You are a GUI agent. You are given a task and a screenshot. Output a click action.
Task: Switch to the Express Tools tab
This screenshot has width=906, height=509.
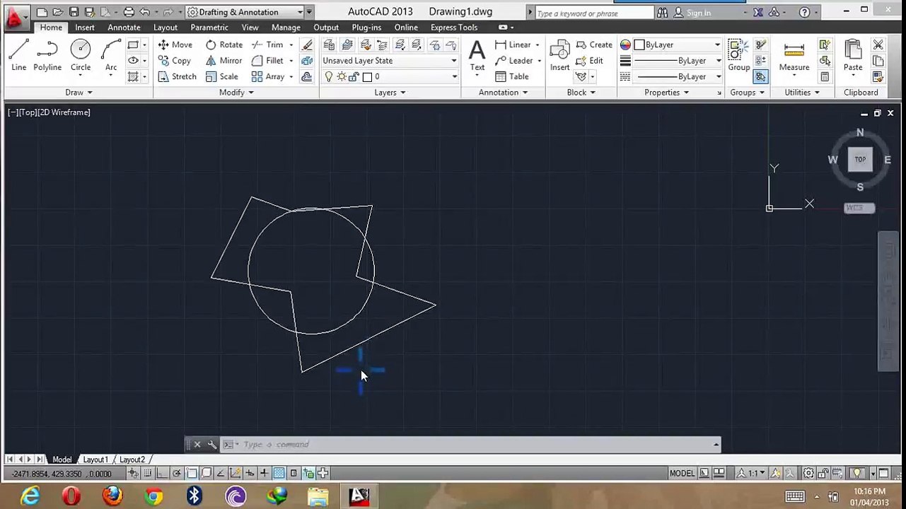(x=454, y=28)
